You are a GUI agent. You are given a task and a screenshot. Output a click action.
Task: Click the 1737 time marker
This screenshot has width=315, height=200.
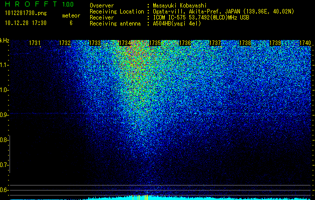[x=215, y=43]
